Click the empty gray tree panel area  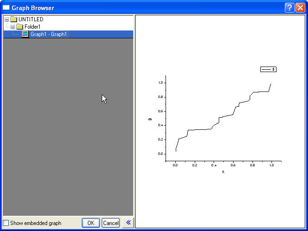click(x=68, y=139)
